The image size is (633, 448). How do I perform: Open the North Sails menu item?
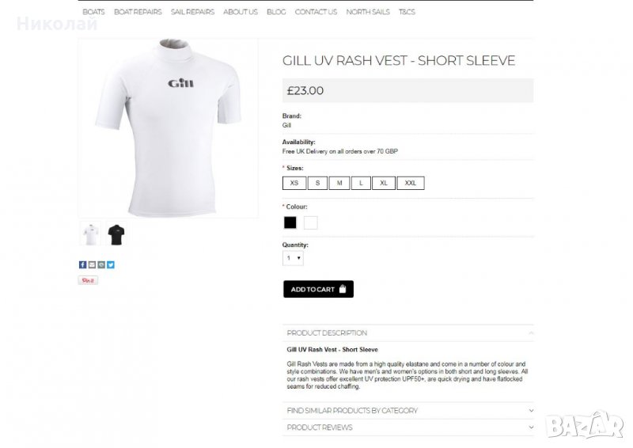(x=368, y=12)
